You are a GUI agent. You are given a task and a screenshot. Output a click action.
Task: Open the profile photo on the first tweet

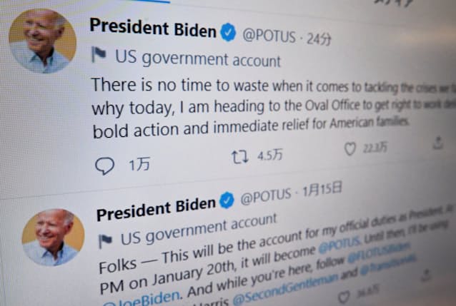(x=42, y=41)
